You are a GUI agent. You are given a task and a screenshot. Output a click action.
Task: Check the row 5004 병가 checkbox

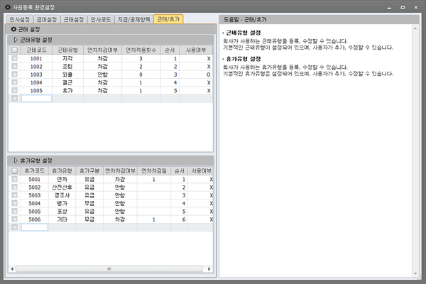[x=15, y=203]
